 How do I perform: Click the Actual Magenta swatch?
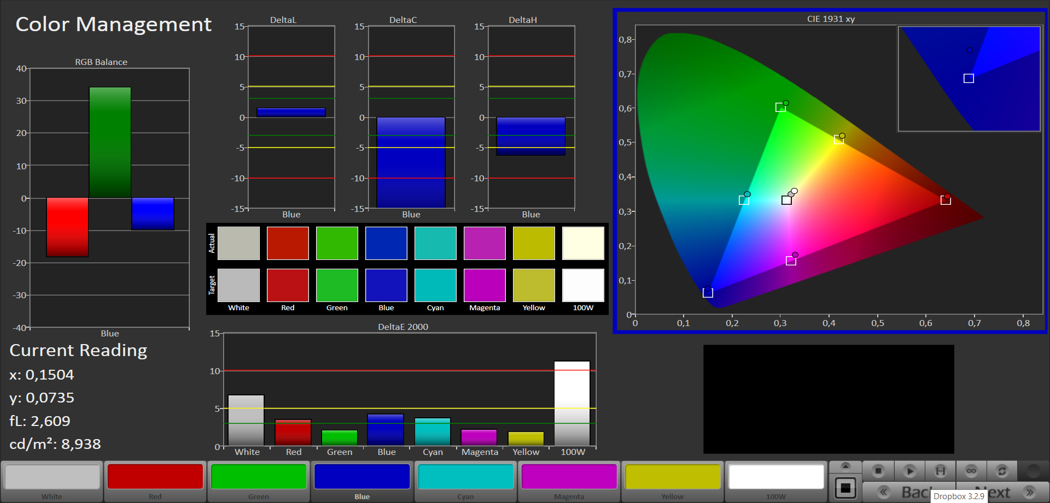[485, 243]
